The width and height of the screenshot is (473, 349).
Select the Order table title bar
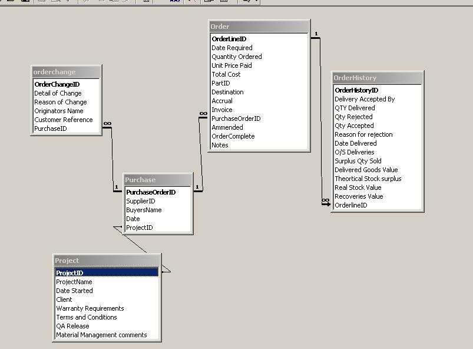click(x=259, y=27)
